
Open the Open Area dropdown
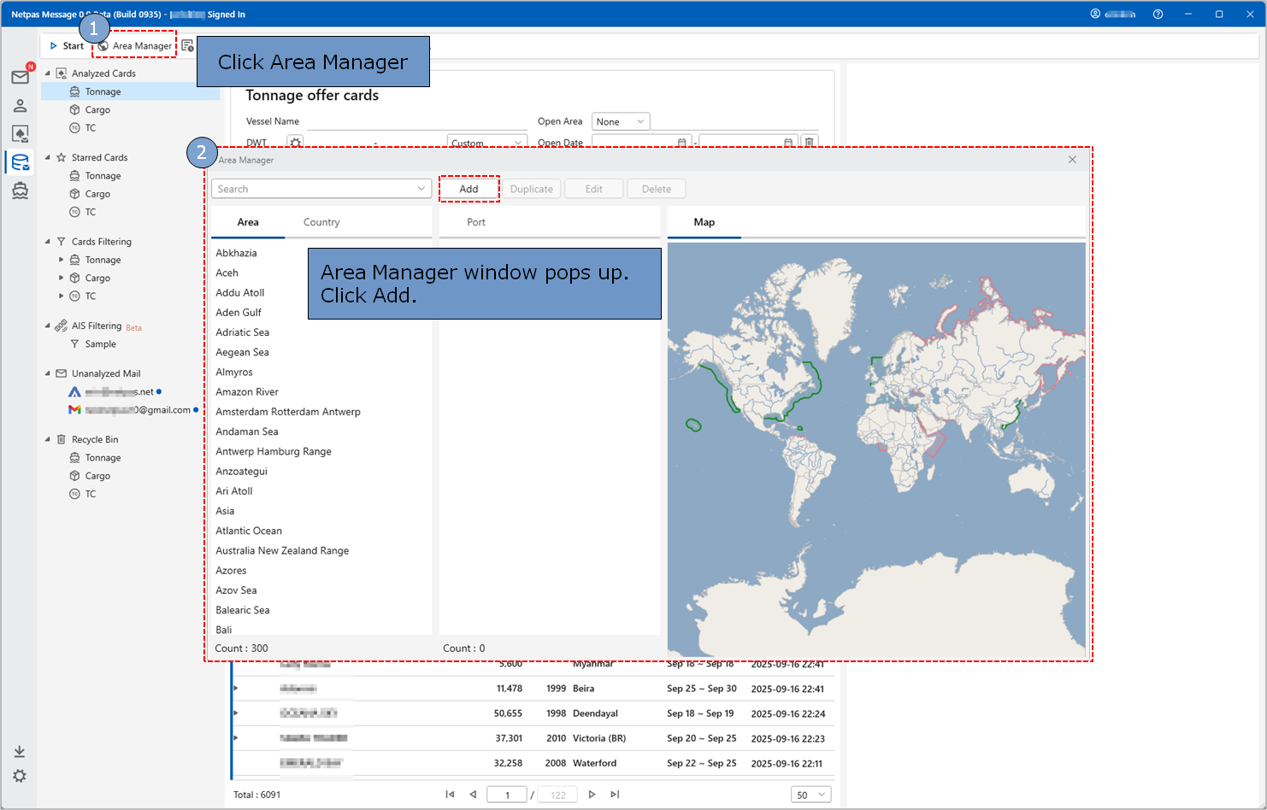[x=621, y=122]
